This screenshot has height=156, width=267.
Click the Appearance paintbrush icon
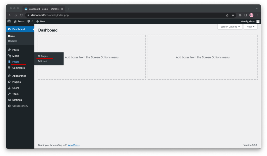click(9, 76)
